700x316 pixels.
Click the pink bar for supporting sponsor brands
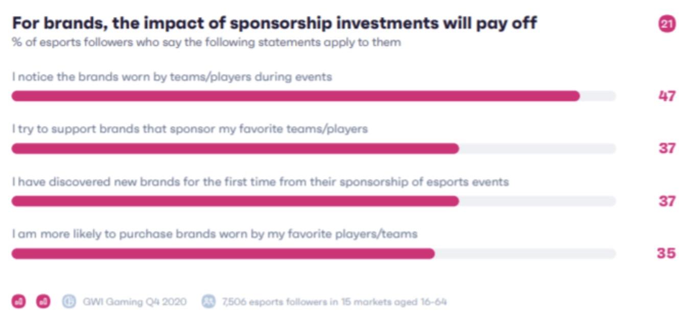tap(235, 148)
